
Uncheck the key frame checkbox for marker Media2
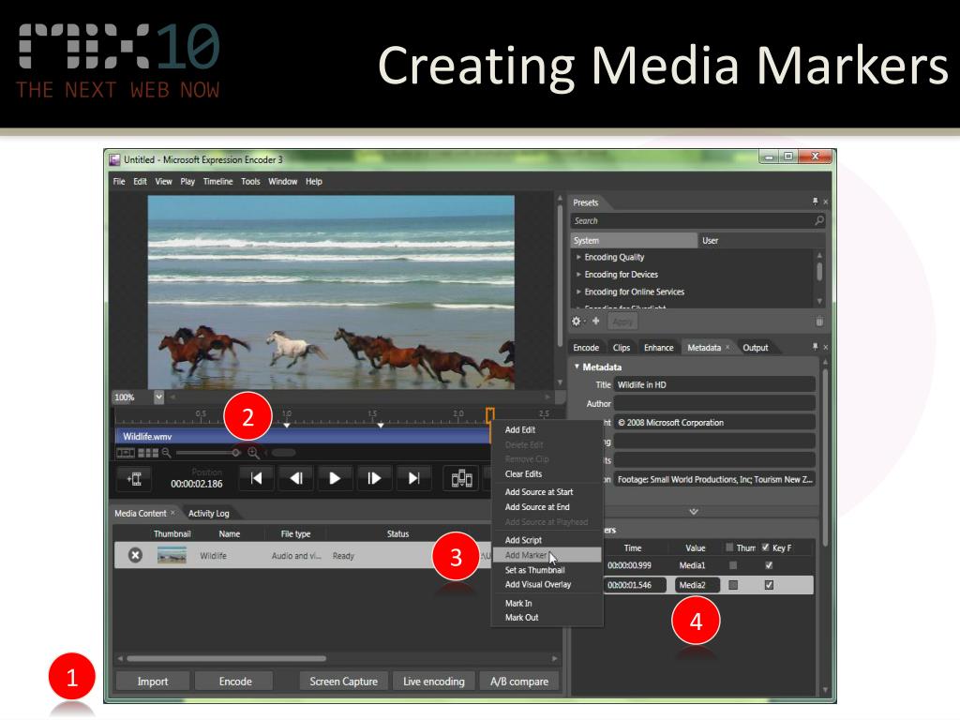point(769,585)
